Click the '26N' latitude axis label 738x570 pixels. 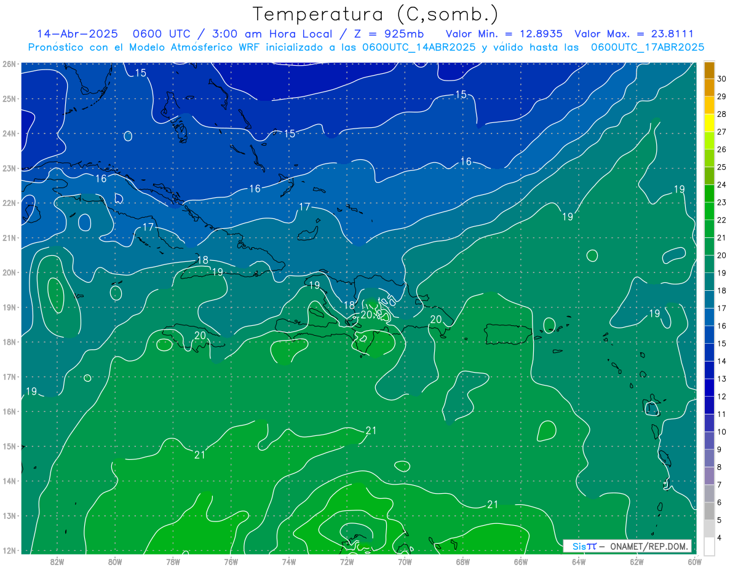[x=9, y=64]
